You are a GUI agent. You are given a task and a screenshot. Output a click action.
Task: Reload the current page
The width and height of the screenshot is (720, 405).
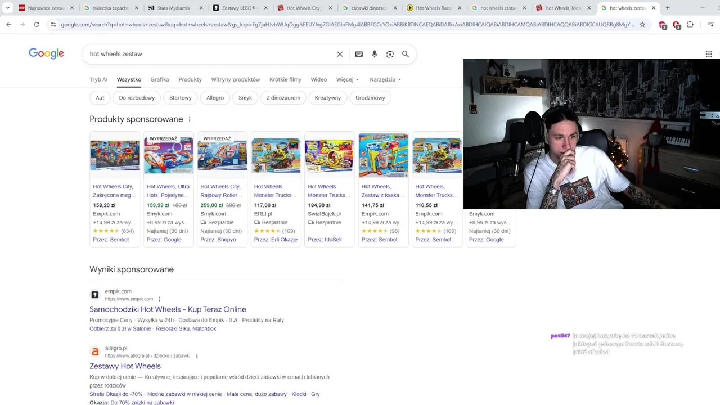coord(37,25)
